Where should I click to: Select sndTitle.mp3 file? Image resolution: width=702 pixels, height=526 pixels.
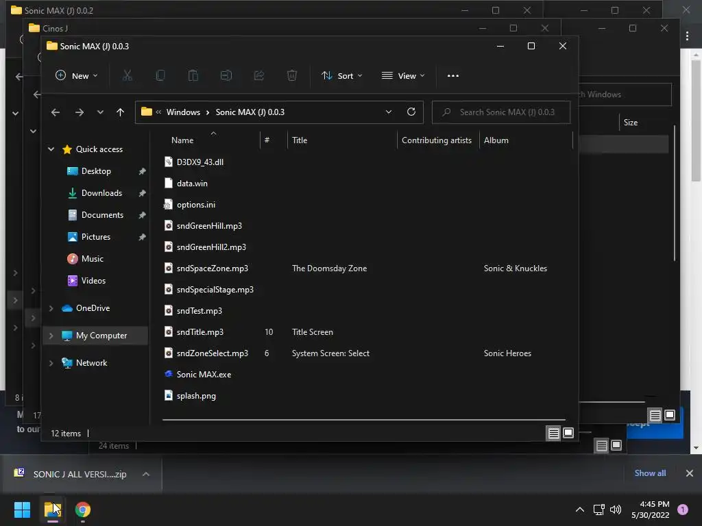[x=199, y=332]
